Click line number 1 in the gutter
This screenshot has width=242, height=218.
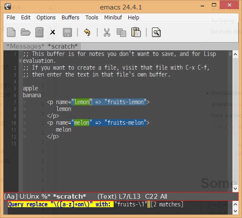15,54
